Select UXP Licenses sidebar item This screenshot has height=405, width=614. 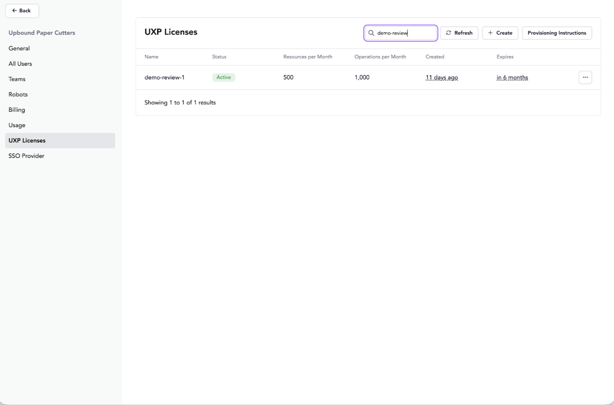27,140
